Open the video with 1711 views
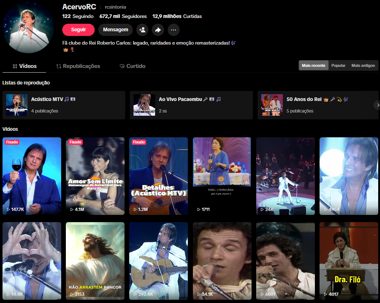The height and width of the screenshot is (303, 380). (x=222, y=176)
